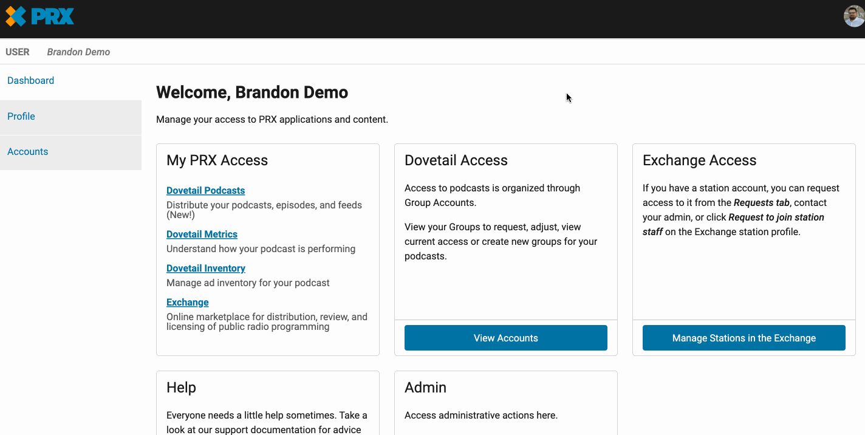Click the PRX logo in header
865x435 pixels.
click(40, 16)
